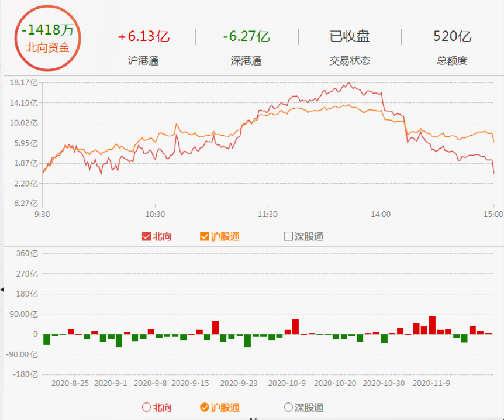Click the 交易状态 label
Screen dimensions: 504x420
coord(350,60)
